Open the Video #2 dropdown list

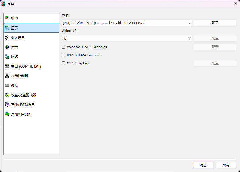coord(127,38)
